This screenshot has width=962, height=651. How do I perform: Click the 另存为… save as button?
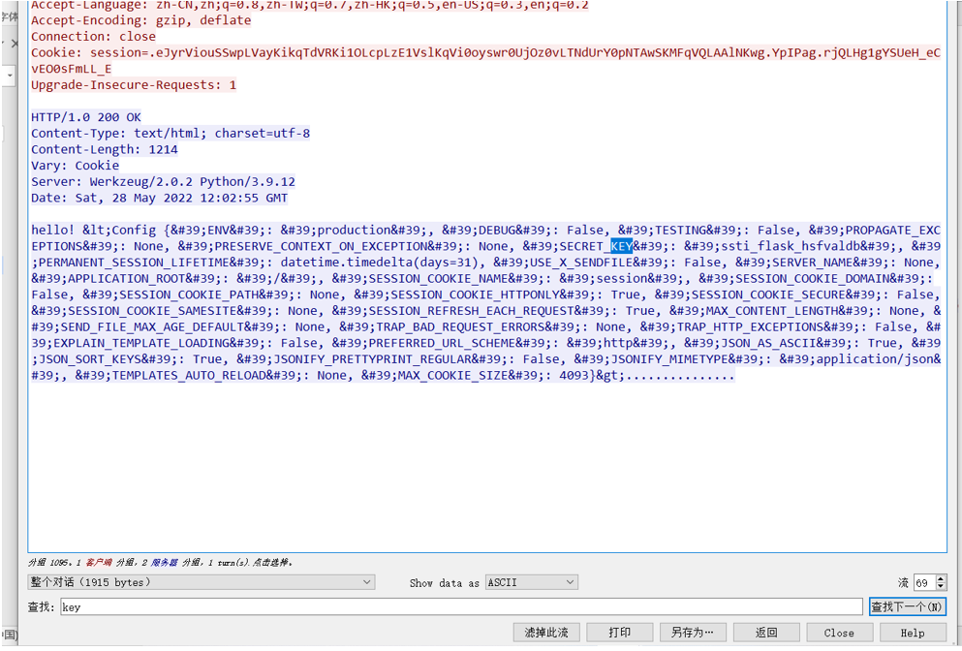click(x=693, y=633)
